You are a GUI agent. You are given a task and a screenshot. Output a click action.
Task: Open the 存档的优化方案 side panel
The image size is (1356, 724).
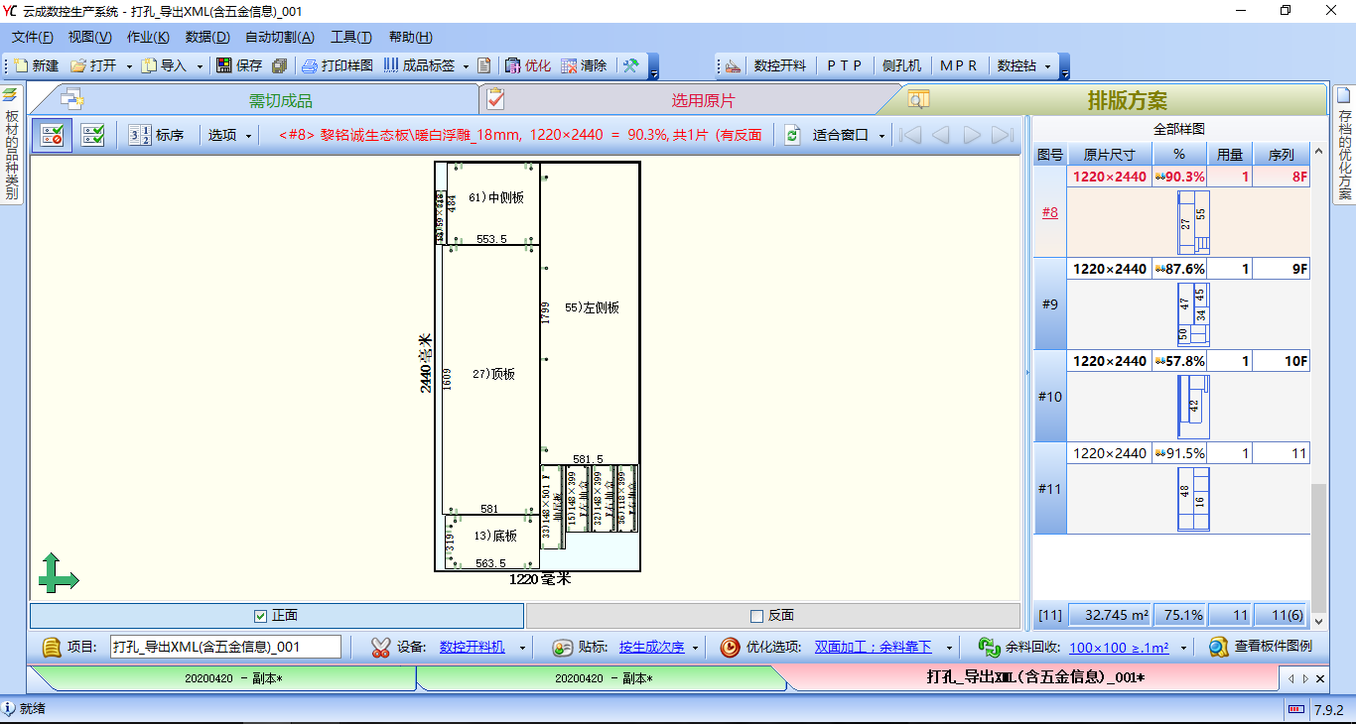(1344, 144)
